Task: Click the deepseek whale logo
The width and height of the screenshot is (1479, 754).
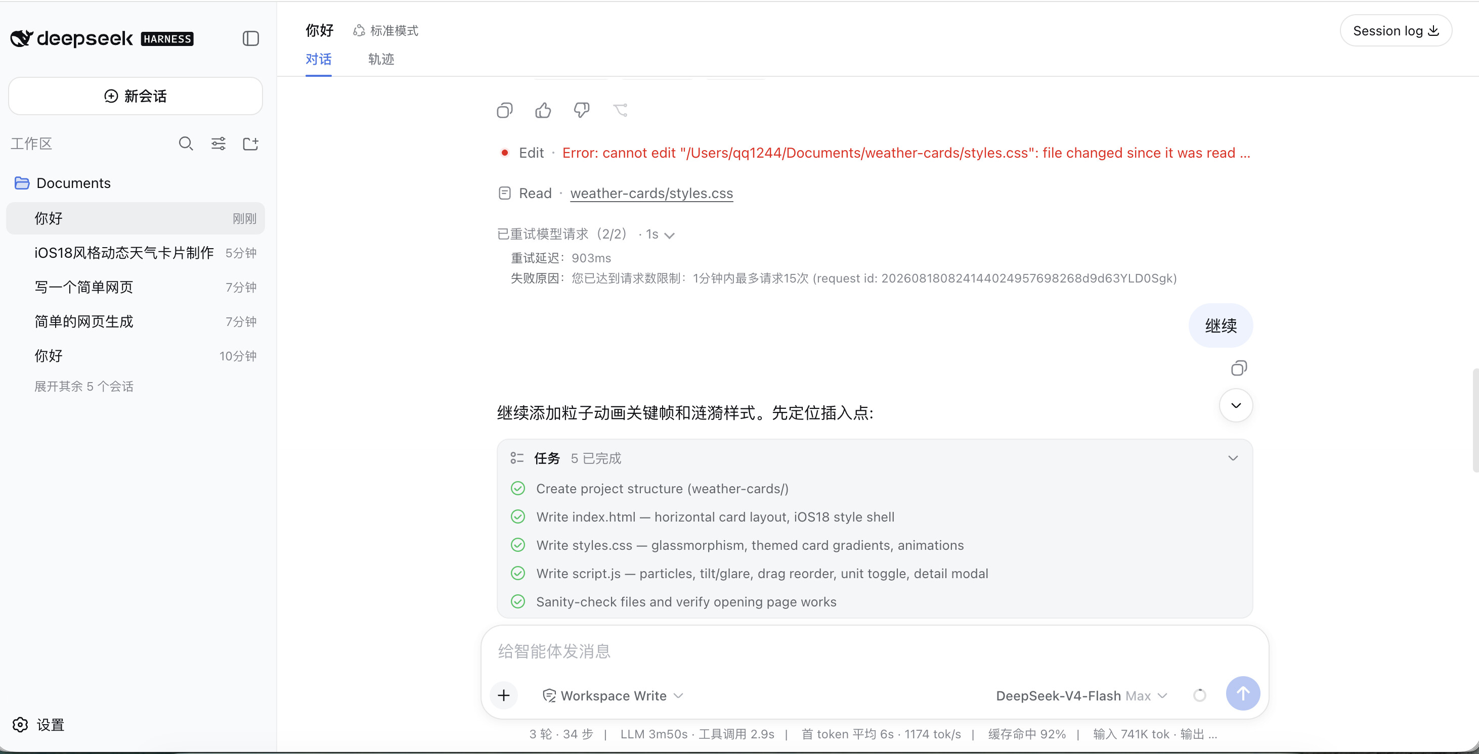Action: (x=22, y=38)
